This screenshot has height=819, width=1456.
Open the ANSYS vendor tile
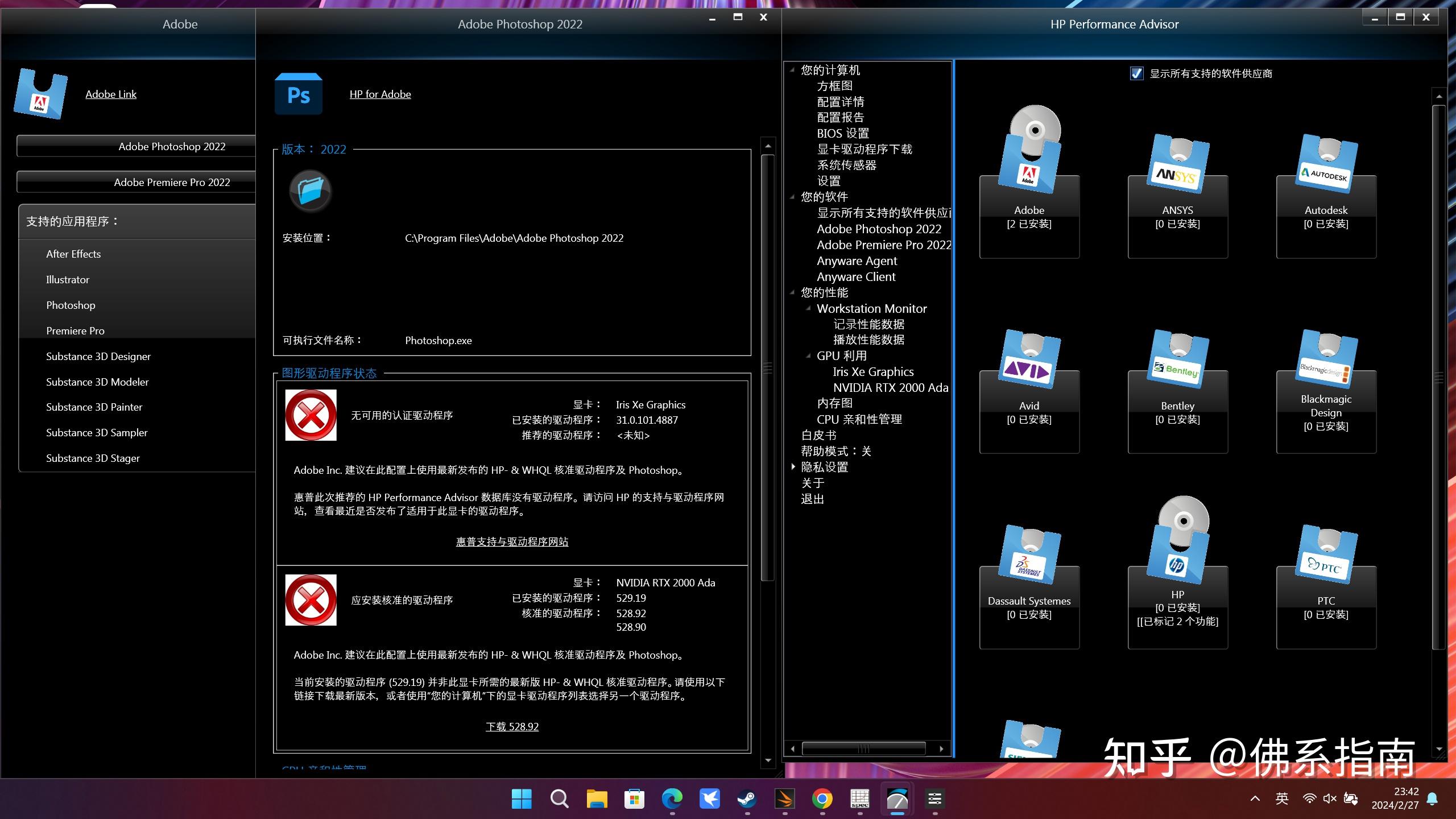(1177, 196)
